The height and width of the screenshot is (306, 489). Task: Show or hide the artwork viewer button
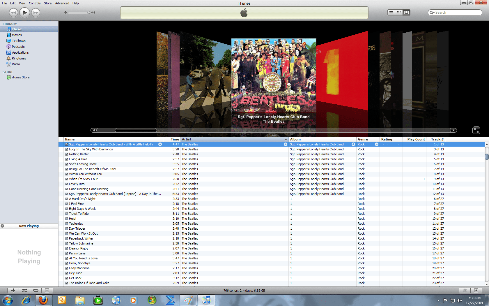tap(47, 290)
